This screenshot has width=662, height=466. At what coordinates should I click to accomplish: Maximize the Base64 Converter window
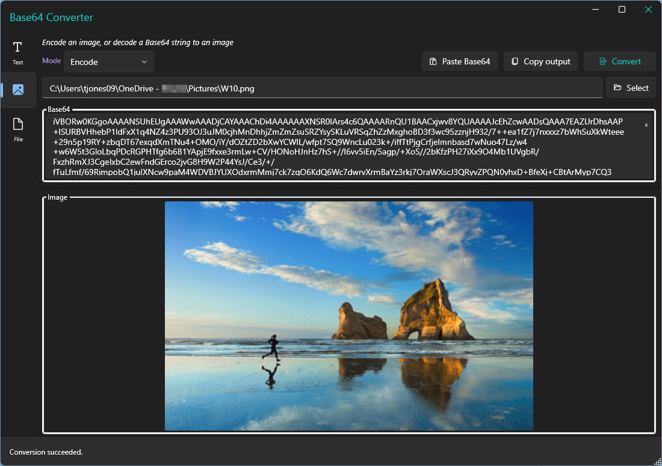coord(622,9)
